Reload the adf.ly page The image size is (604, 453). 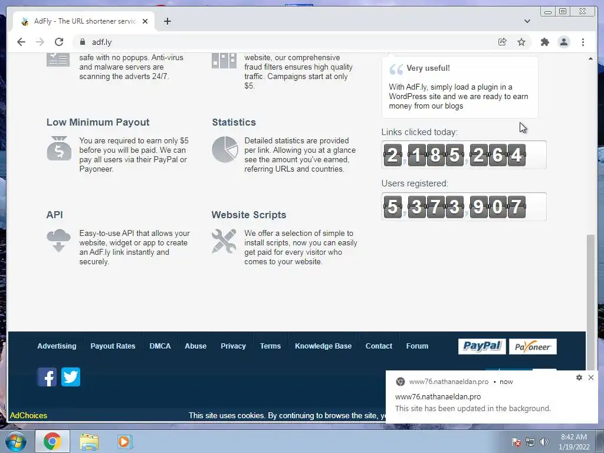coord(59,42)
